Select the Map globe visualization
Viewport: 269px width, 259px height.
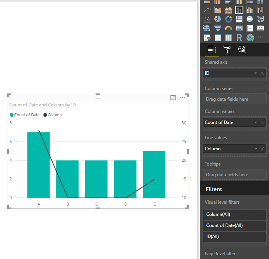(250, 19)
